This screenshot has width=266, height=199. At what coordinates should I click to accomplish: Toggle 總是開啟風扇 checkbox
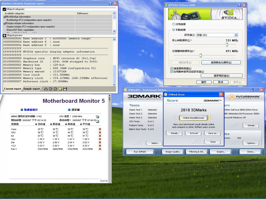coord(172,68)
